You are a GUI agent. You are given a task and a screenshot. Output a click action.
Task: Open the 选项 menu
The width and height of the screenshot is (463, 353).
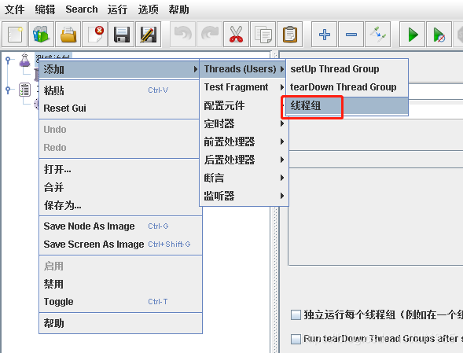[x=148, y=9]
